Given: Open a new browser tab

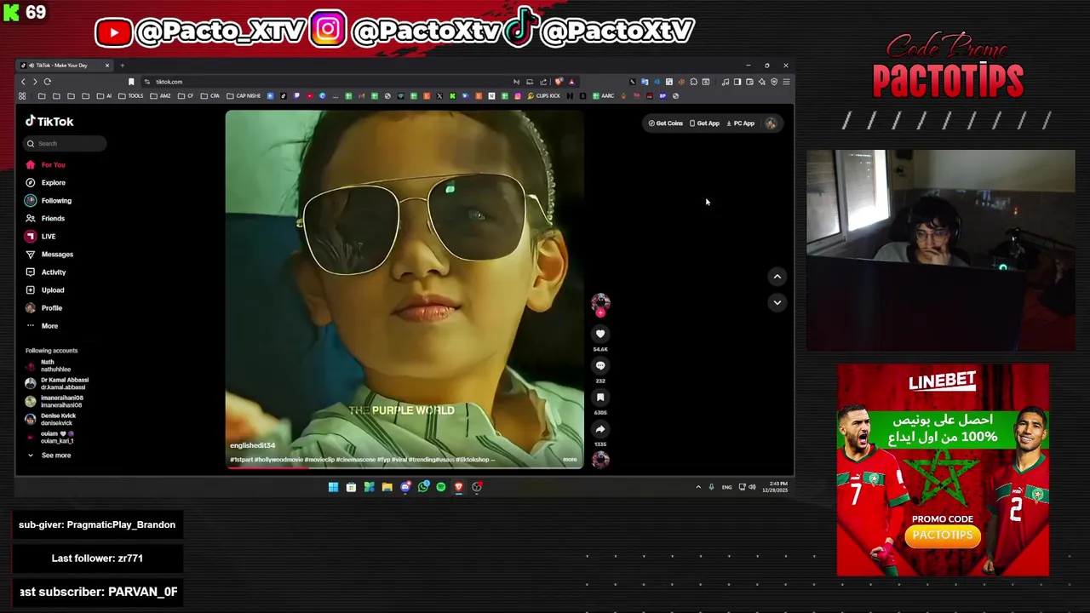Looking at the screenshot, I should (122, 66).
